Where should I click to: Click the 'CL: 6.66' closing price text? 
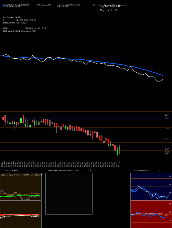pyautogui.click(x=62, y=6)
